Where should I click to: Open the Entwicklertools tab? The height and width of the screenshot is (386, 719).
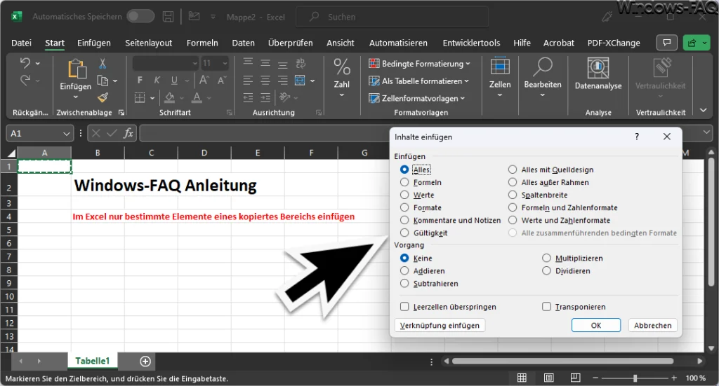click(x=471, y=43)
